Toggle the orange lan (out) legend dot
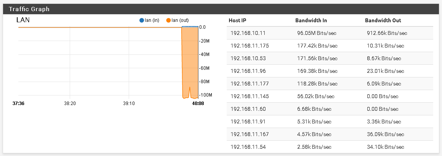The height and width of the screenshot is (156, 442). 169,20
